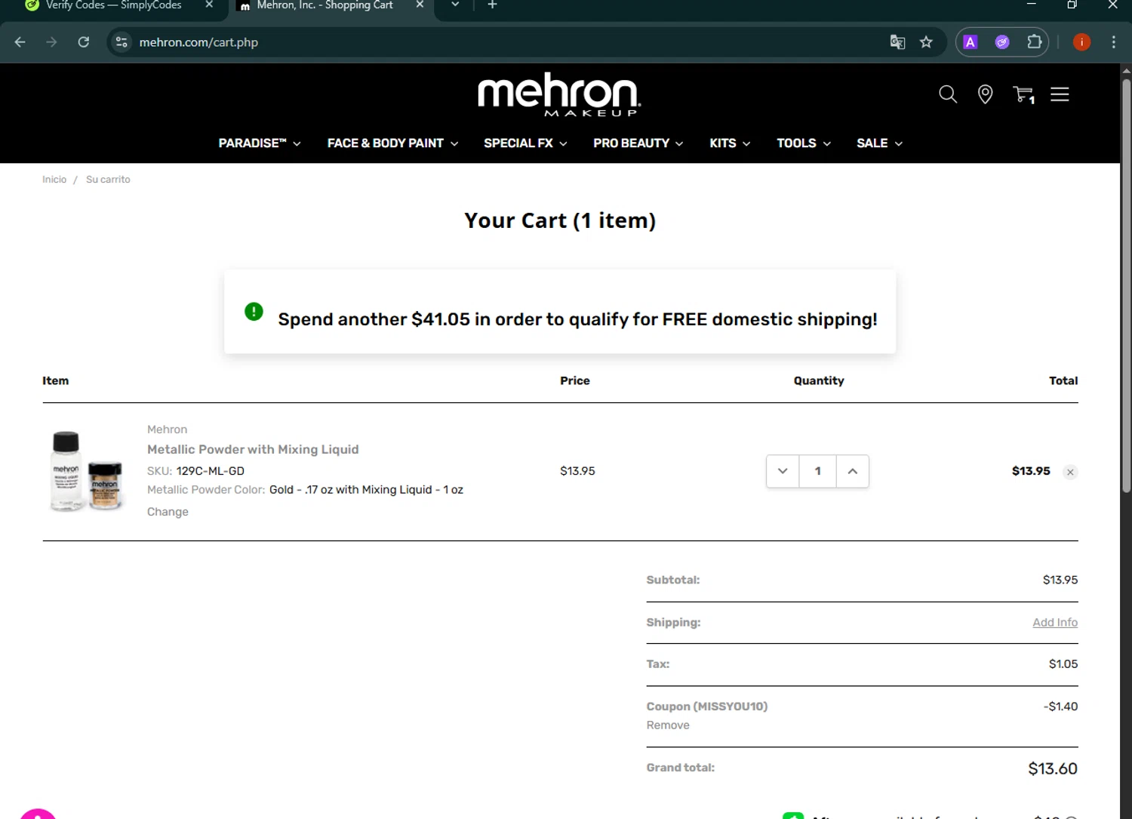Image resolution: width=1132 pixels, height=819 pixels.
Task: Click the coupon discount -$1.40
Action: [x=1060, y=707]
